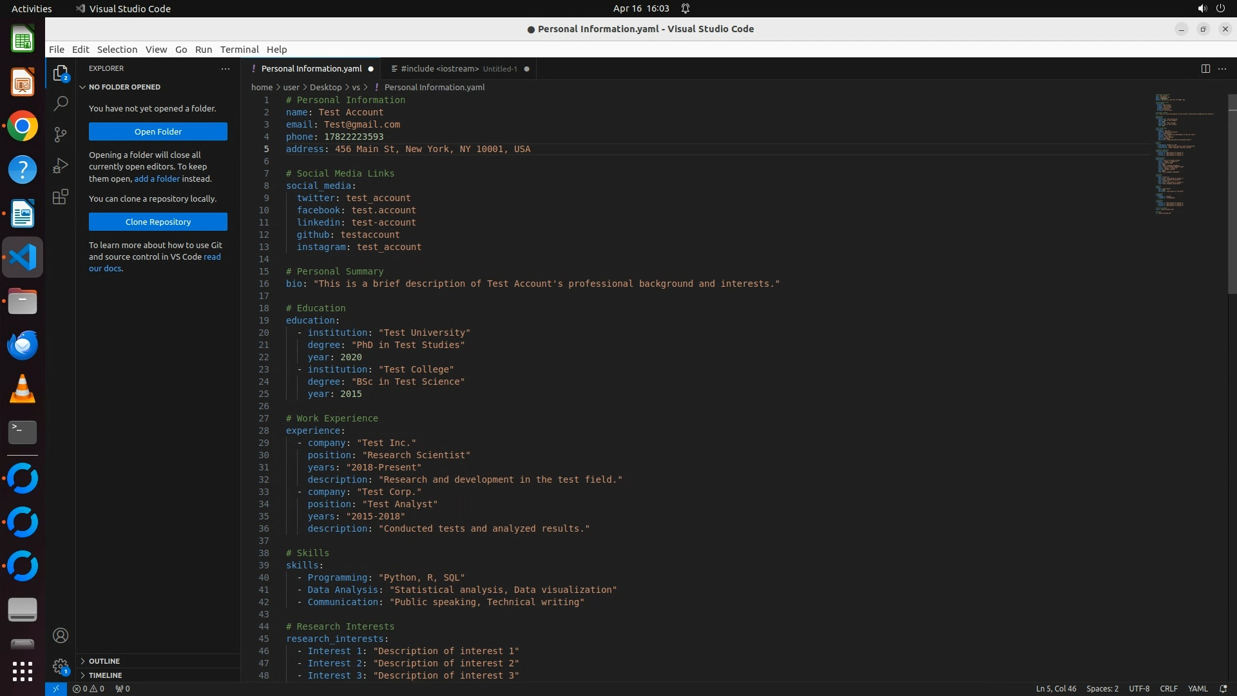Click the add a folder link

(x=157, y=179)
